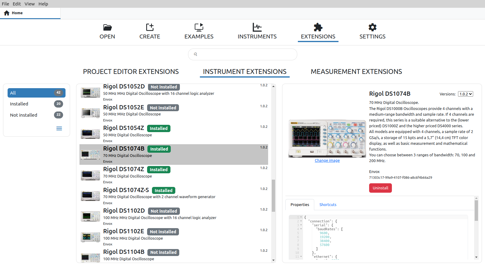Viewport: 485px width, 266px height.
Task: Click the Home icon in tab
Action: pyautogui.click(x=7, y=13)
